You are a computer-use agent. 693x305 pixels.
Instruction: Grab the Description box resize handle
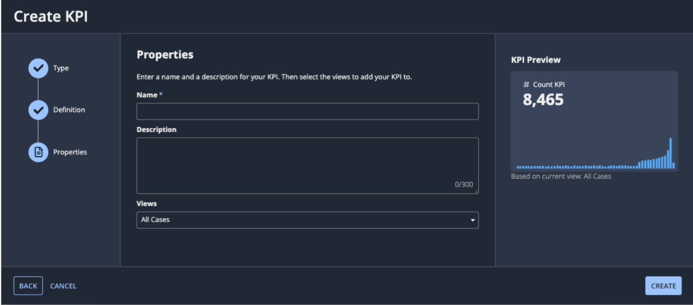[x=476, y=191]
